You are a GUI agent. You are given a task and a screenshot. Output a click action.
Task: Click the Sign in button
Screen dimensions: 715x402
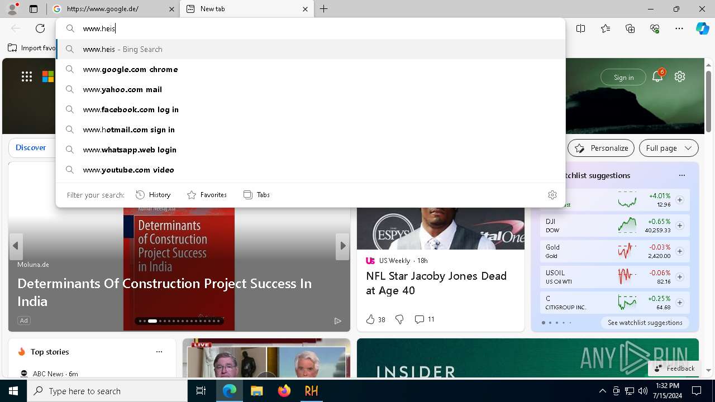pos(623,78)
